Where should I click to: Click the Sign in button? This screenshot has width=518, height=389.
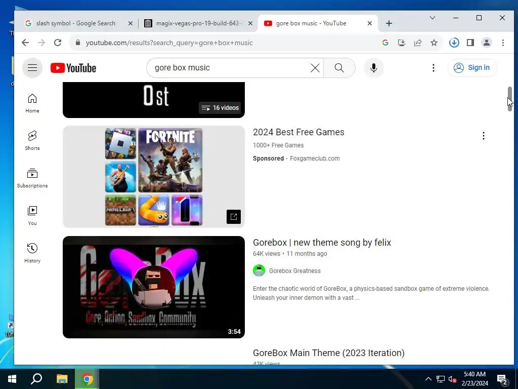472,68
